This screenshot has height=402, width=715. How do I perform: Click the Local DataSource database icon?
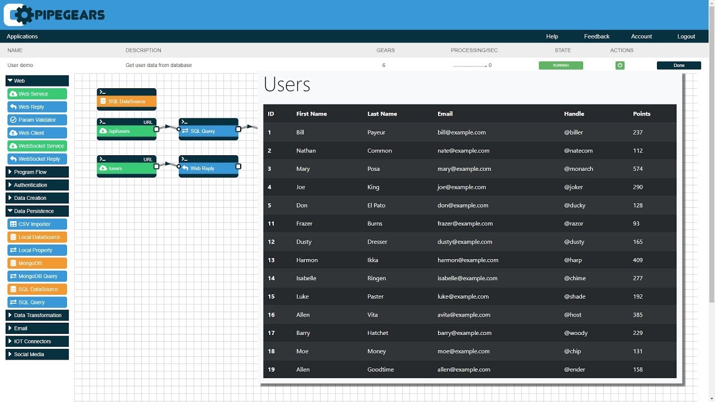pyautogui.click(x=13, y=237)
